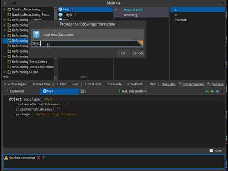
Task: Select the Inst. side radio option
Action: pos(93,84)
